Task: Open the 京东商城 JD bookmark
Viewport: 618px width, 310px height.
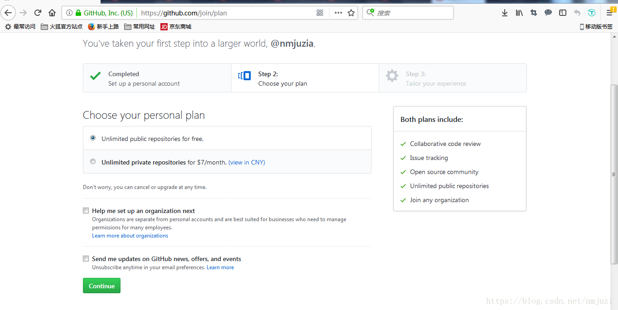Action: (x=176, y=27)
